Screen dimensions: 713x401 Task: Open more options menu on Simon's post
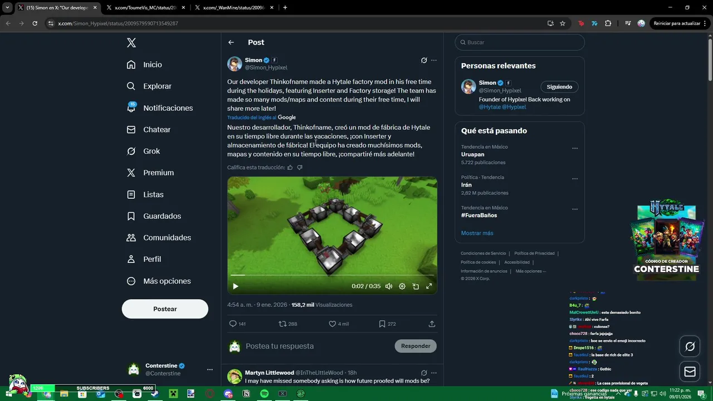(434, 60)
